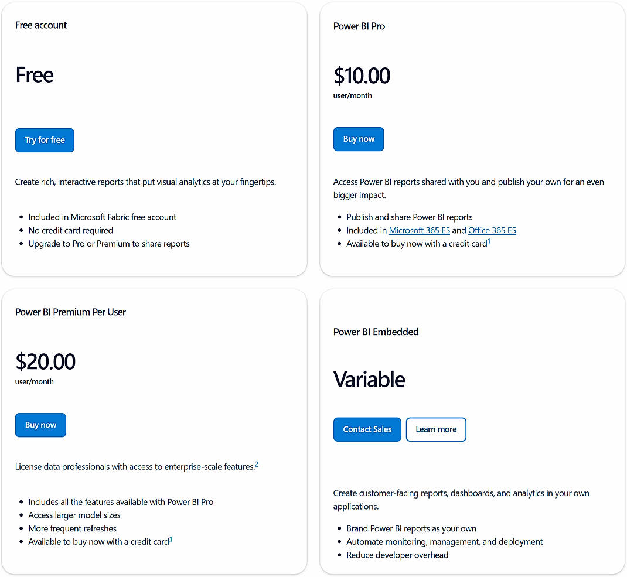This screenshot has height=577, width=627.
Task: Click the Power BI Pro card title
Action: point(359,26)
